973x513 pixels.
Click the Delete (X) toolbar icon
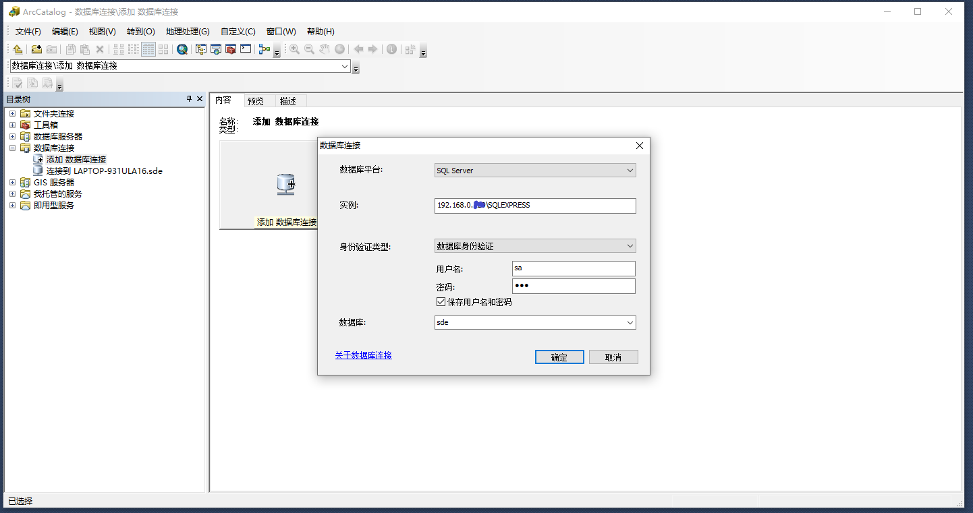(x=99, y=49)
